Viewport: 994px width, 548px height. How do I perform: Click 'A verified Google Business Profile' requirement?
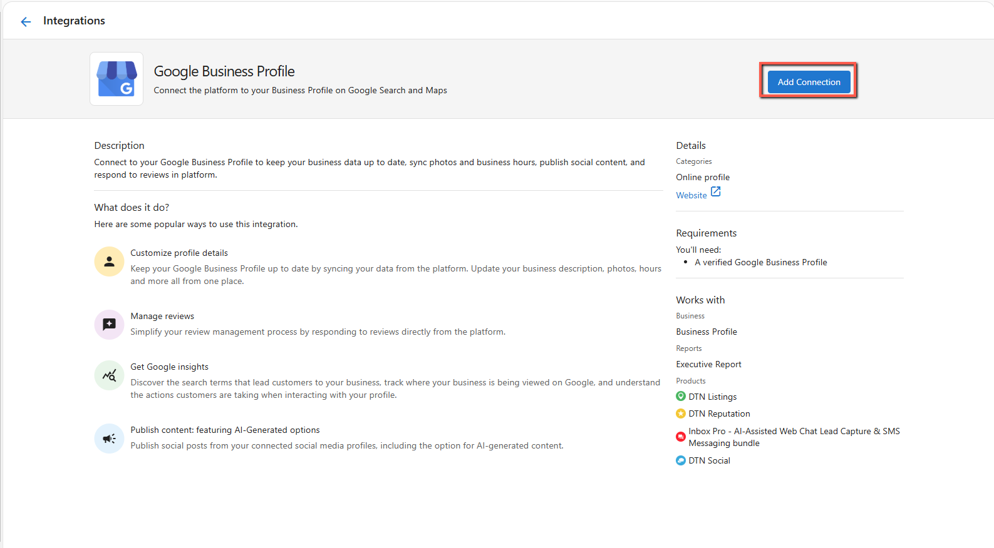pyautogui.click(x=760, y=262)
